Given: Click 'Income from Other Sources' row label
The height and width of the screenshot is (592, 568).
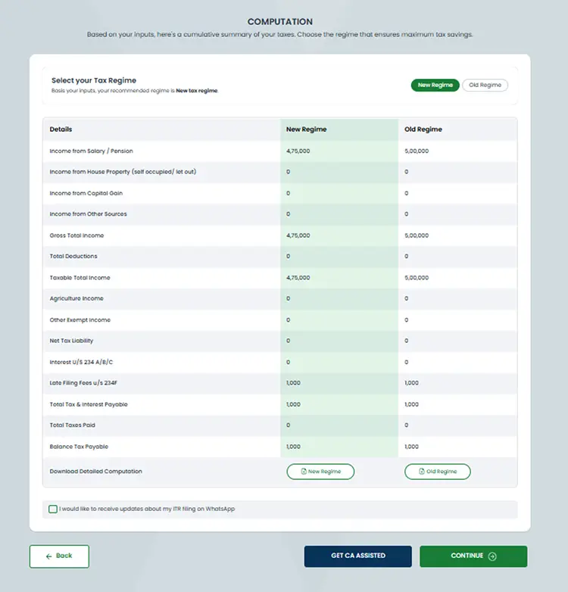Looking at the screenshot, I should (x=89, y=214).
